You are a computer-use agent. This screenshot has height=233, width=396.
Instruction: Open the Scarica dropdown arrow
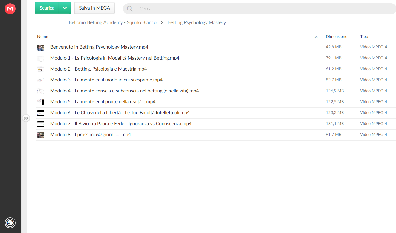[65, 8]
